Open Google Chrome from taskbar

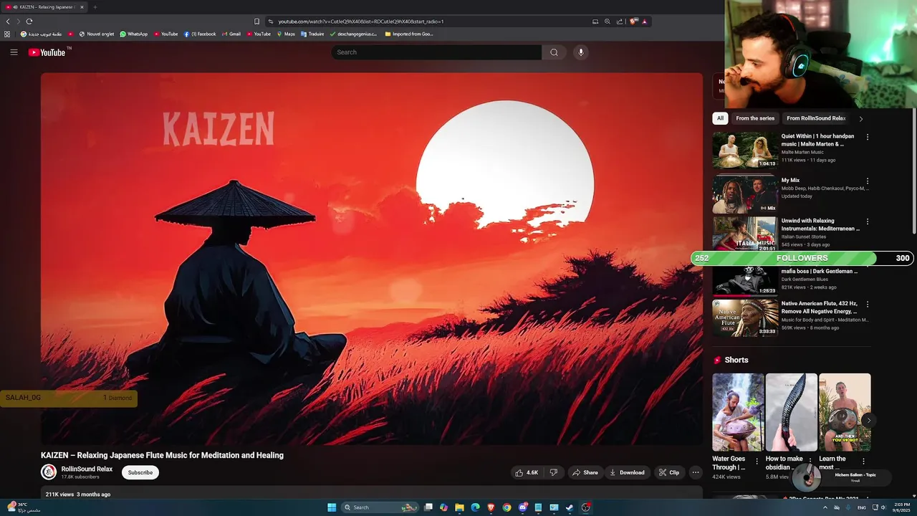pos(506,507)
